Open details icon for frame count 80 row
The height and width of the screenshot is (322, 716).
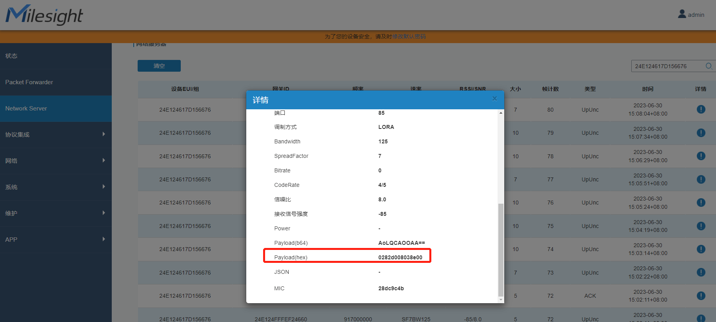click(x=701, y=110)
